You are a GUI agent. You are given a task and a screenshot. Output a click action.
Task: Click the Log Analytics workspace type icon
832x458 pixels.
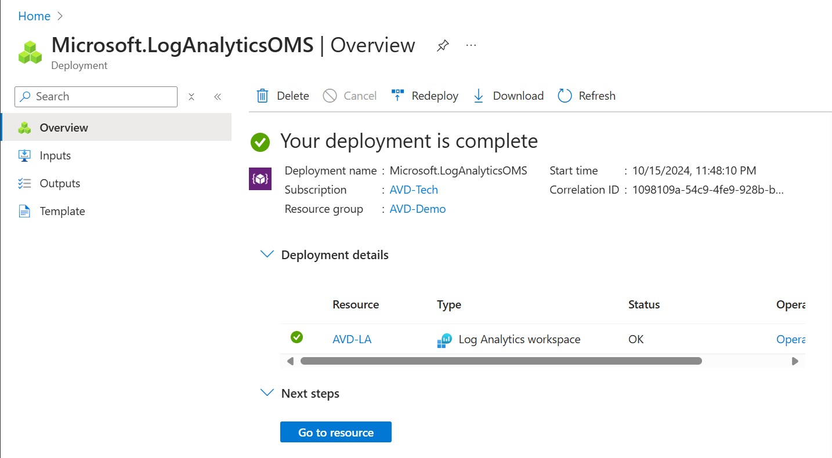[x=444, y=340]
